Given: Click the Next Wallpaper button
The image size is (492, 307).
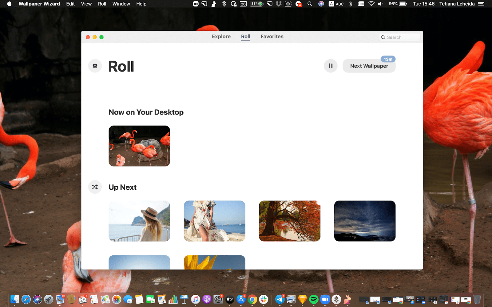Looking at the screenshot, I should tap(369, 66).
